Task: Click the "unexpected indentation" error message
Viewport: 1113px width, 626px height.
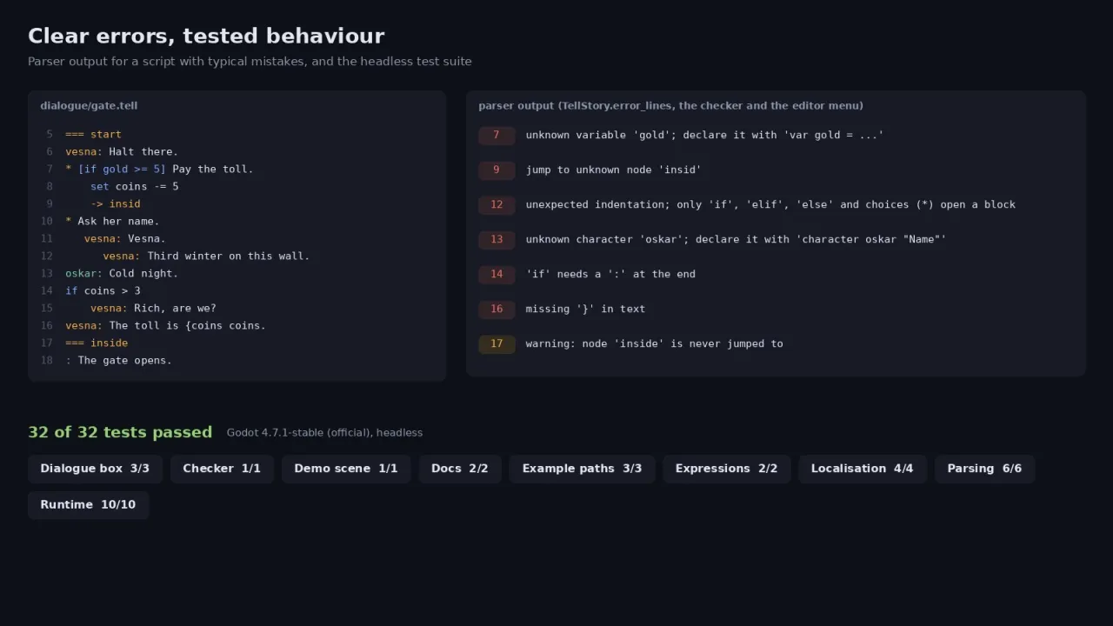Action: [770, 204]
